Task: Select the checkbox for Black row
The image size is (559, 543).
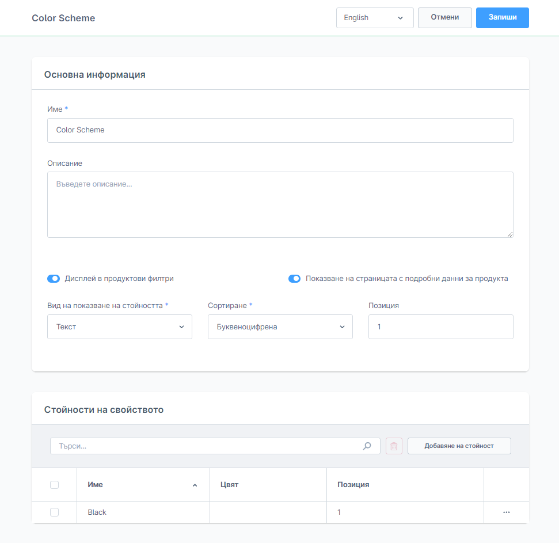Action: (54, 512)
